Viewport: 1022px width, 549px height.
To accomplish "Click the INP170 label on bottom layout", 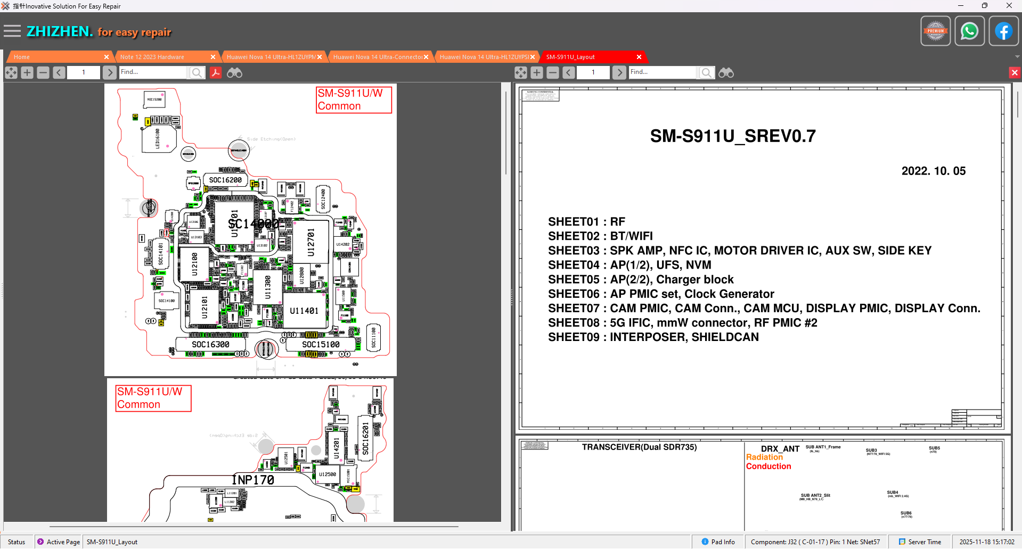I will coord(252,480).
